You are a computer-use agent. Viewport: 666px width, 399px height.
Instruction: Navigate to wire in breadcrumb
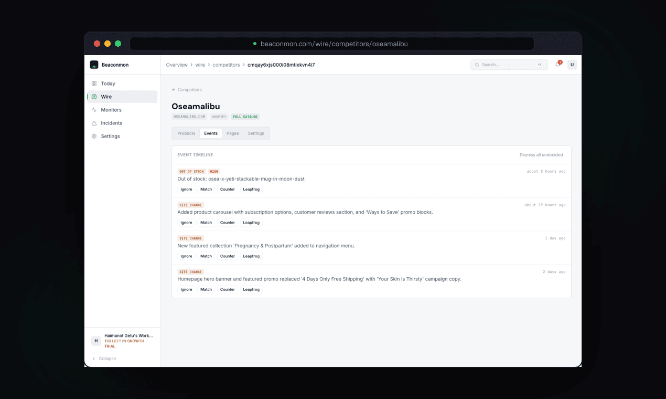(x=200, y=65)
